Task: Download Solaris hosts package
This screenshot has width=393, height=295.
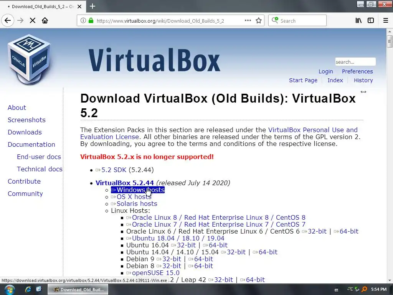Action: tap(134, 204)
